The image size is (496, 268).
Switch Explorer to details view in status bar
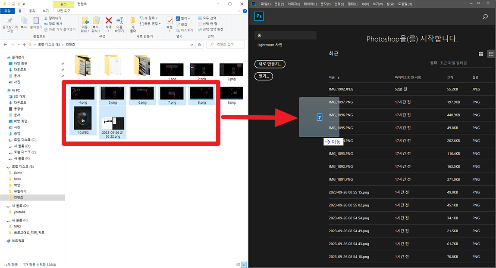coord(238,265)
